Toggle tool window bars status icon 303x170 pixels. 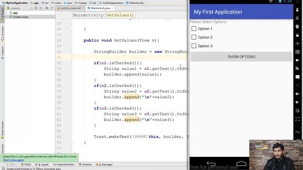tap(3, 169)
